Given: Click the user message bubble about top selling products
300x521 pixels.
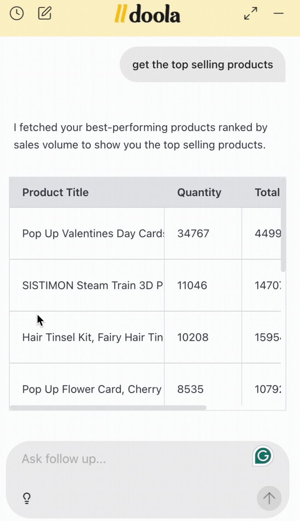Looking at the screenshot, I should point(203,65).
